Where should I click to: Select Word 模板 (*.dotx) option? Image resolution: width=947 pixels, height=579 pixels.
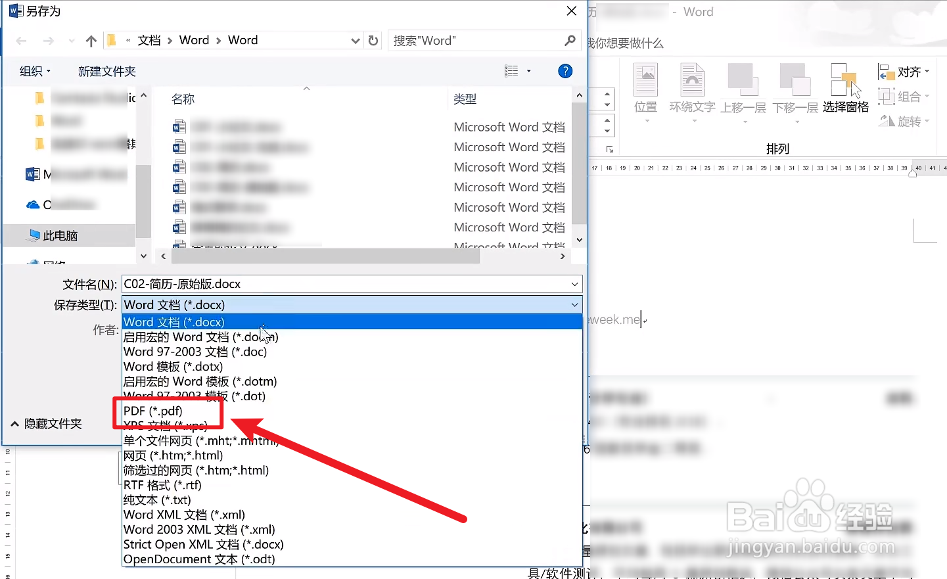173,366
